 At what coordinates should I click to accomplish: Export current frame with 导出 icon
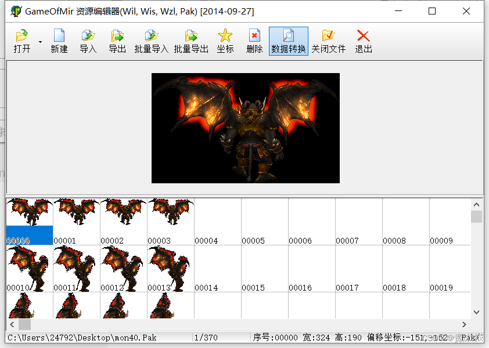pyautogui.click(x=117, y=41)
